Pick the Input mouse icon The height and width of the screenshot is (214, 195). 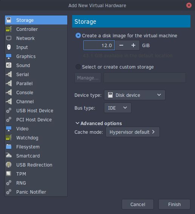tap(9, 47)
